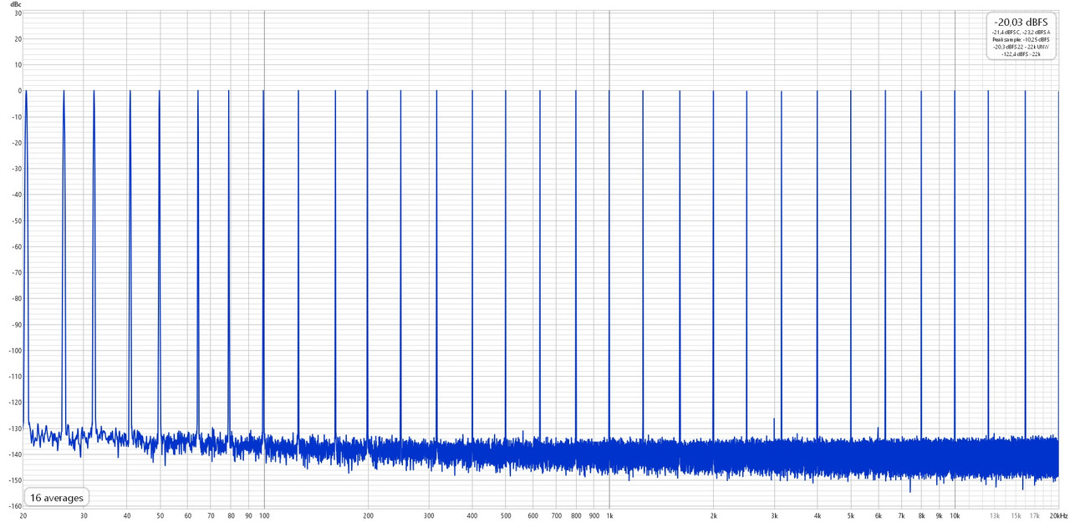Click the 9k frequency axis label
The width and height of the screenshot is (1070, 522).
coord(939,516)
